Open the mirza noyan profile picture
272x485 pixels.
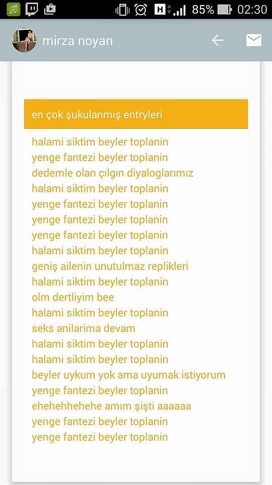[24, 40]
